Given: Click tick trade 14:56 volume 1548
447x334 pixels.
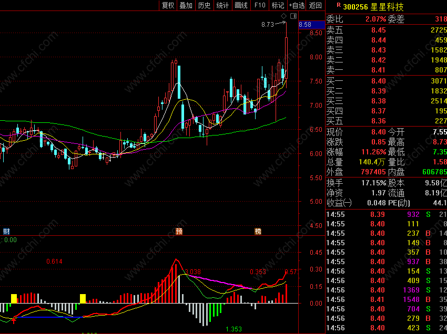Looking at the screenshot, I should coord(411,299).
